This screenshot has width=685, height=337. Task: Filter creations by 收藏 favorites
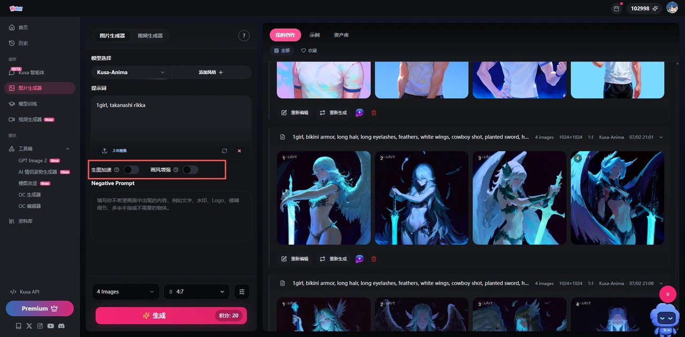point(309,51)
